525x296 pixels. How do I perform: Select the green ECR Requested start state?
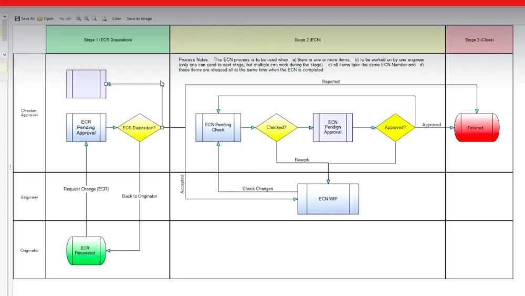(x=86, y=250)
